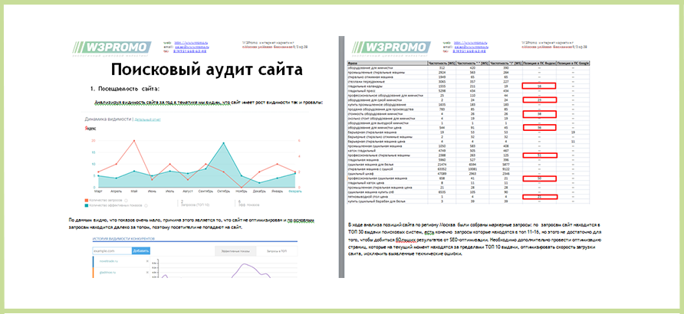Open the web address link on left page
This screenshot has width=684, height=314.
point(191,43)
